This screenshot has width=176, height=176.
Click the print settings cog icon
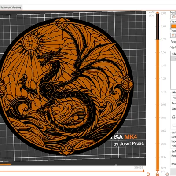tap(173, 17)
